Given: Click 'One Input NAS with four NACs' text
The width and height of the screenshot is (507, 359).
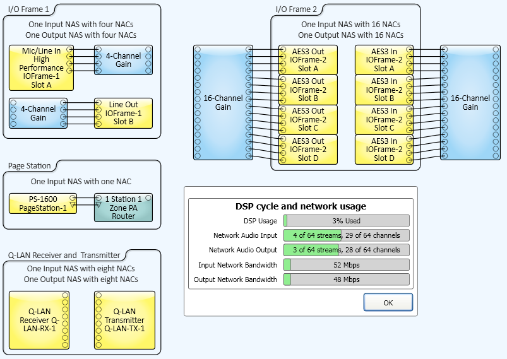Looking at the screenshot, I should pos(81,24).
